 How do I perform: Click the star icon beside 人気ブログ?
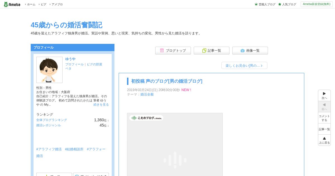coord(280,4)
